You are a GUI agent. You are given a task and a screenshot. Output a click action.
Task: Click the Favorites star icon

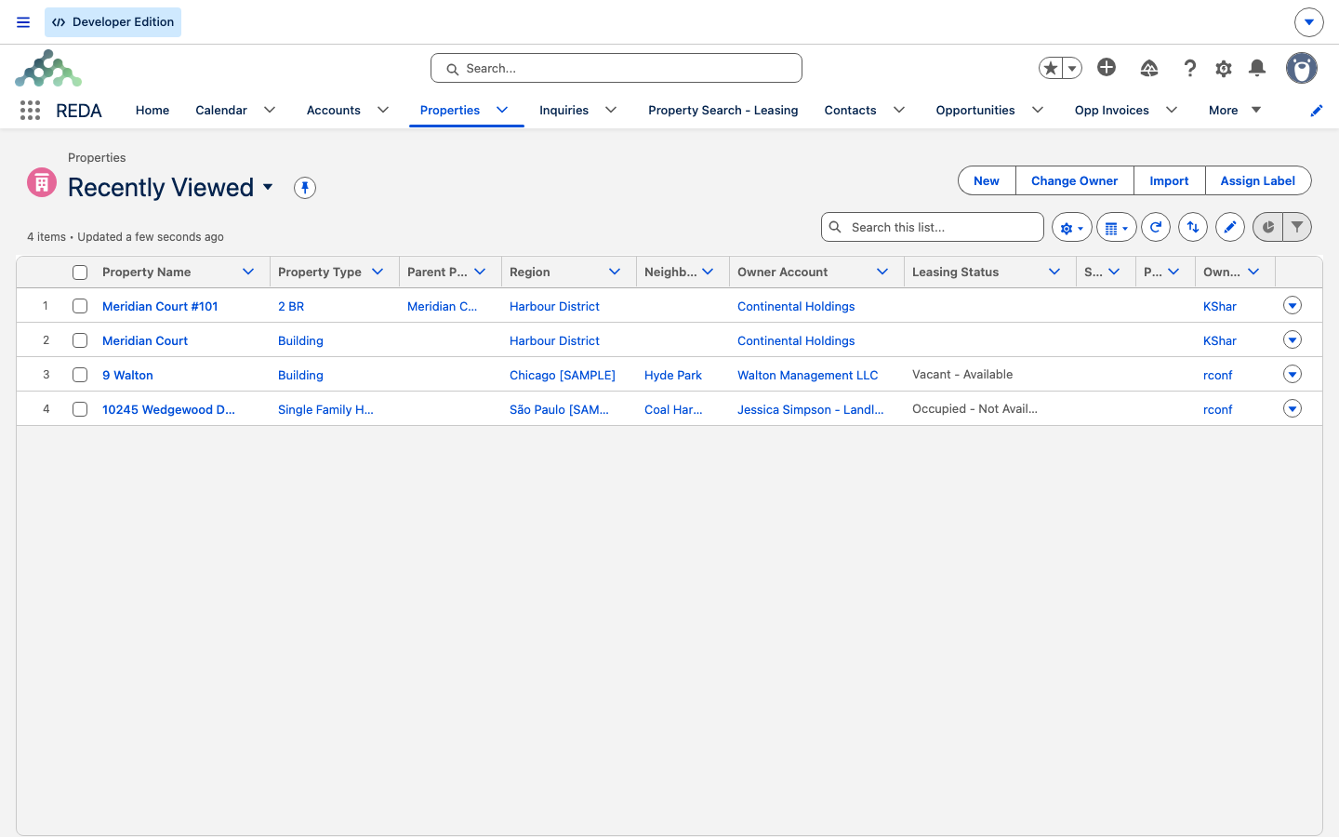pos(1051,68)
